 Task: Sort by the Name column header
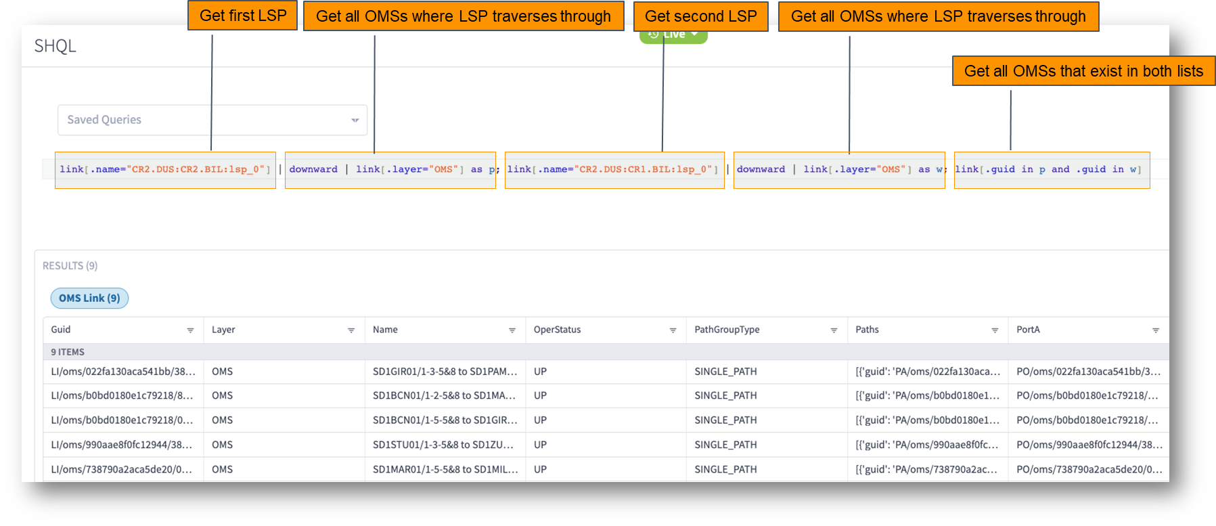tap(385, 330)
